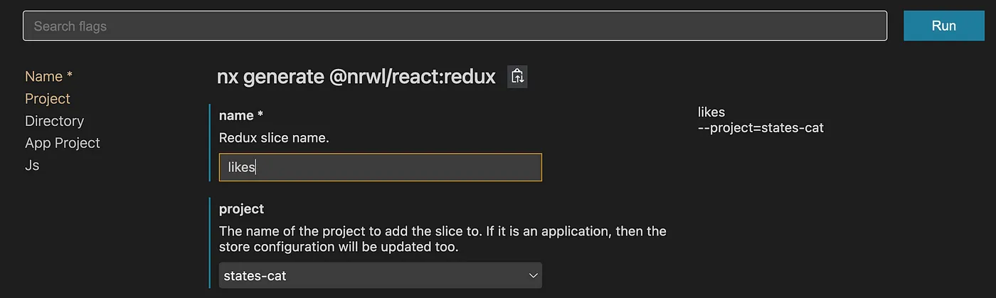996x298 pixels.
Task: Click the 'Redux slice name.' description text
Action: coord(274,138)
